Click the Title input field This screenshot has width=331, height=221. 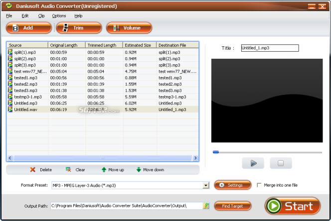pyautogui.click(x=270, y=48)
